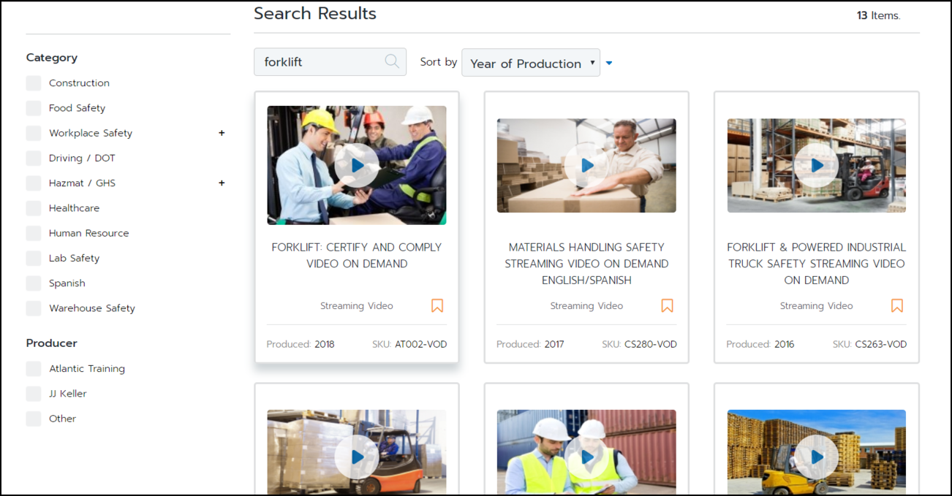Open the Year of Production sort dropdown
The image size is (952, 496).
point(531,63)
